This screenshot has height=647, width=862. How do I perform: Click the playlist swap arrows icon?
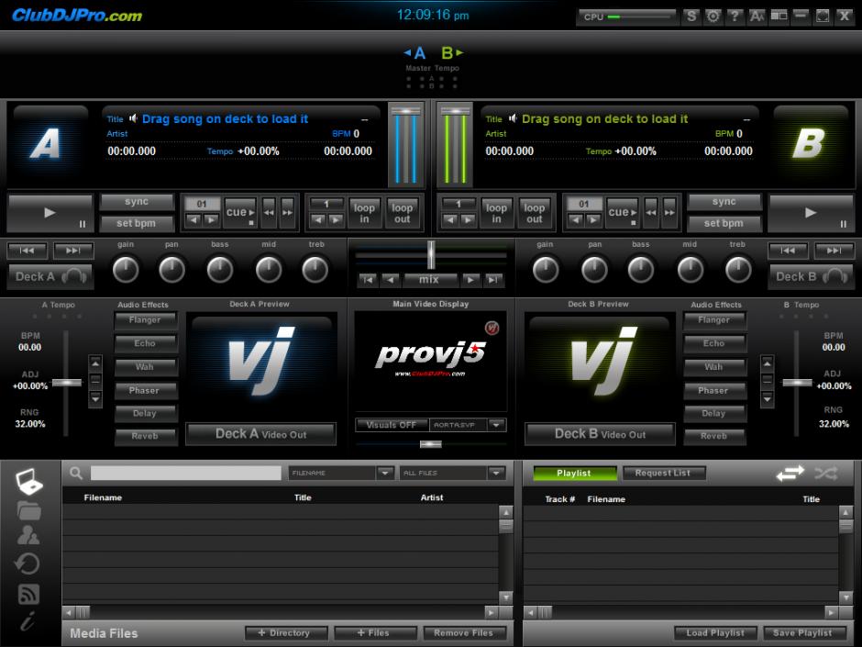(790, 474)
